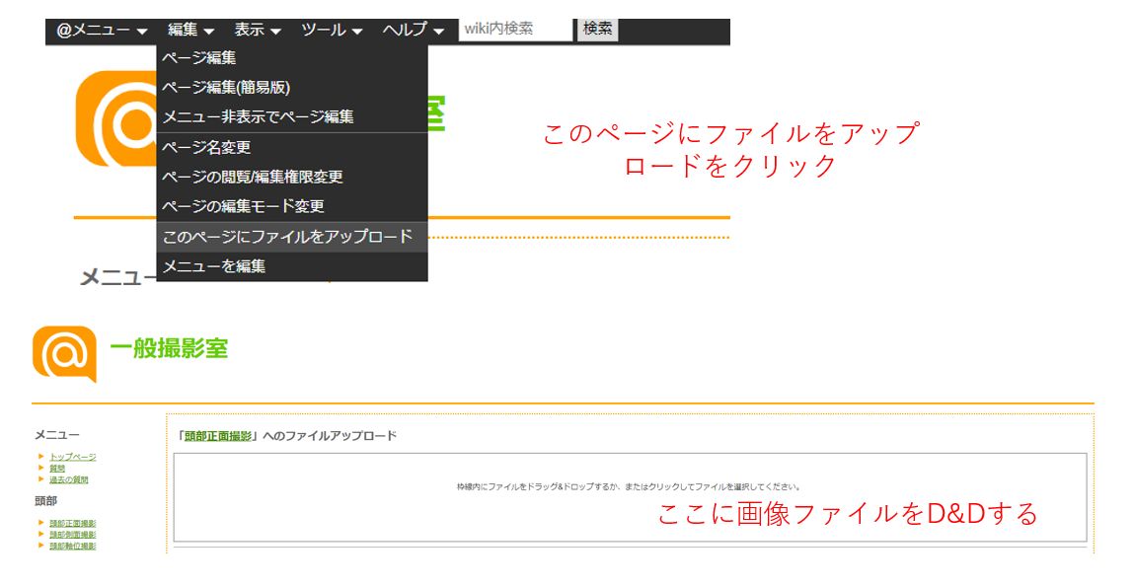Expand the ヘルプ menu
Viewport: 1134px width, 586px height.
coord(413,30)
